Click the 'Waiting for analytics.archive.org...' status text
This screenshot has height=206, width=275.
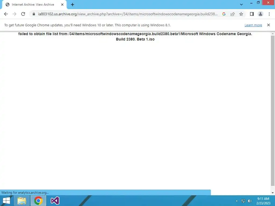coord(25,193)
